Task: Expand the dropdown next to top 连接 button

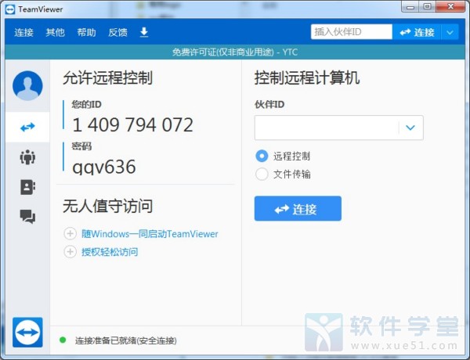Action: pos(450,32)
